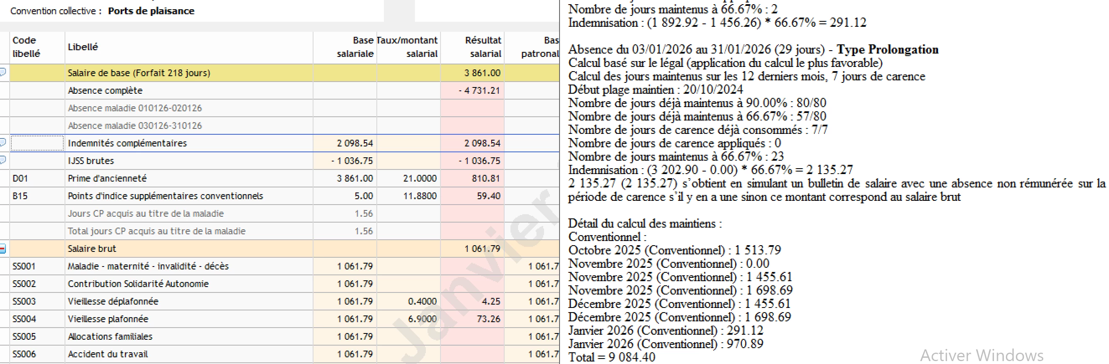Screen dimensions: 1109x364
Task: Select 'Jours CP acquis au titre de la maladie'
Action: point(145,213)
